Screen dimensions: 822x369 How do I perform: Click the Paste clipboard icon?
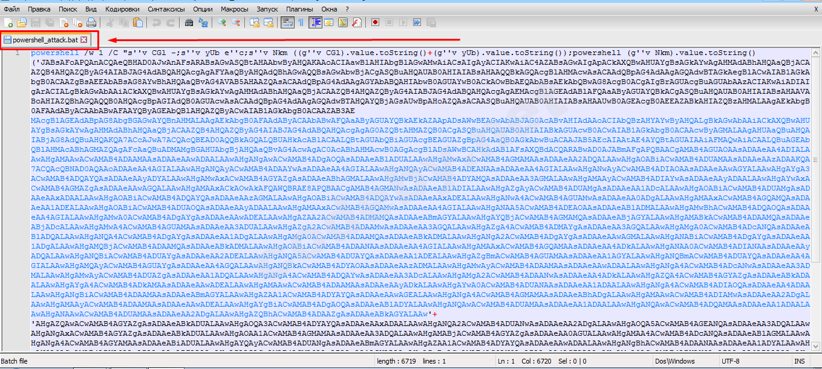138,22
